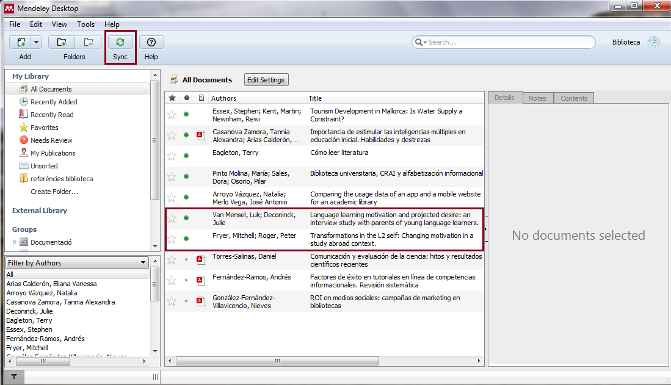Open the View menu

tap(59, 24)
